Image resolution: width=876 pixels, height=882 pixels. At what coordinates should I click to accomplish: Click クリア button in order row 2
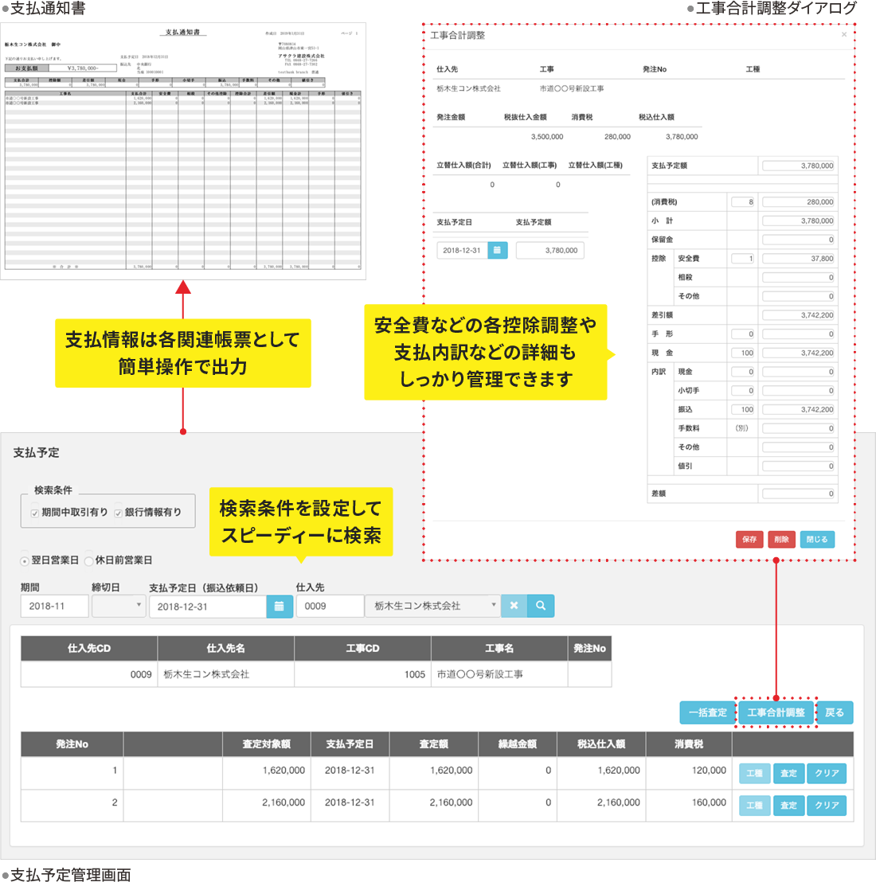click(827, 806)
